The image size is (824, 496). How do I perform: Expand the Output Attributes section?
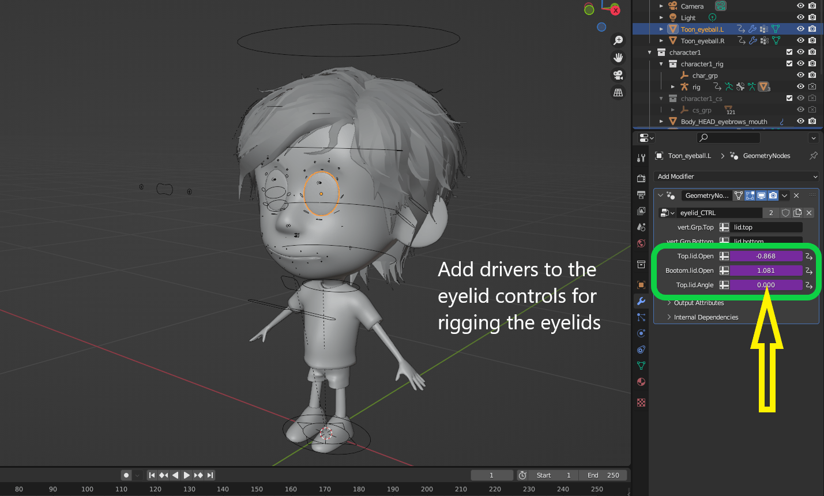[698, 303]
